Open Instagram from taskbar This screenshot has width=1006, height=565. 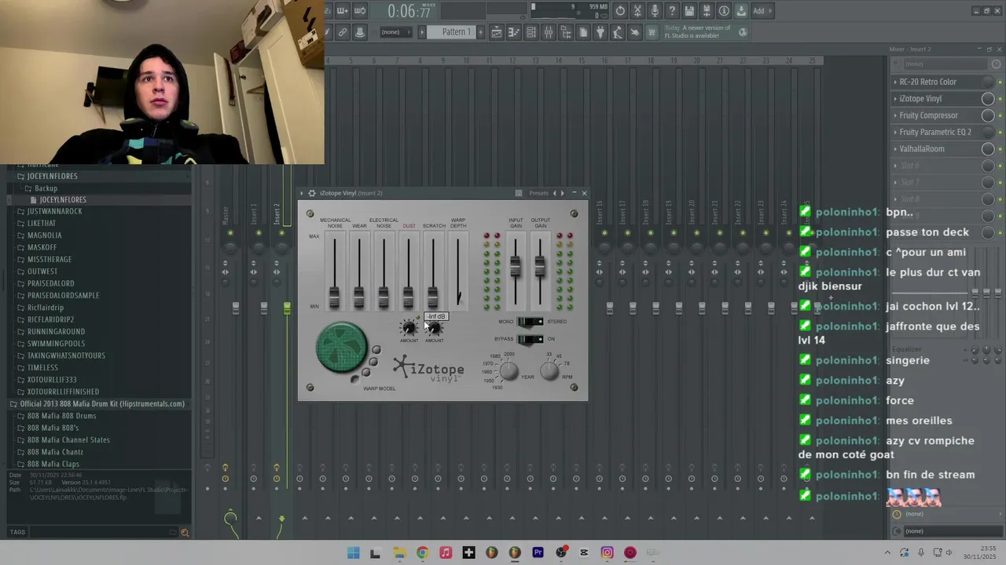pos(607,552)
